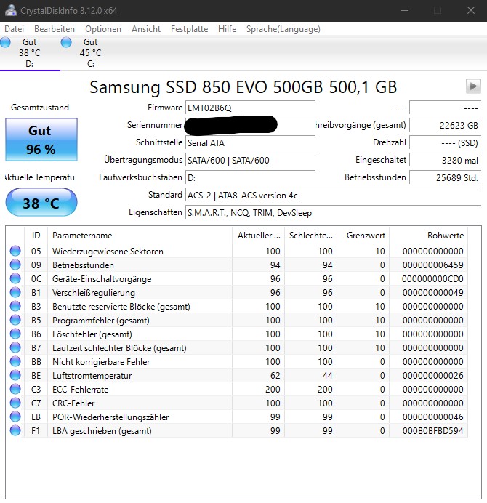487x503 pixels.
Task: Click the Gut 96 % health status button
Action: [x=41, y=140]
